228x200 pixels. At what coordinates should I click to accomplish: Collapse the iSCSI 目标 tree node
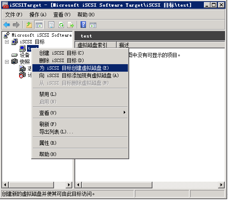[7, 42]
